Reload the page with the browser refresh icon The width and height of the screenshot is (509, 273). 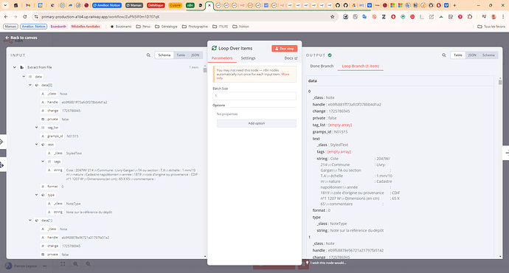(25, 16)
